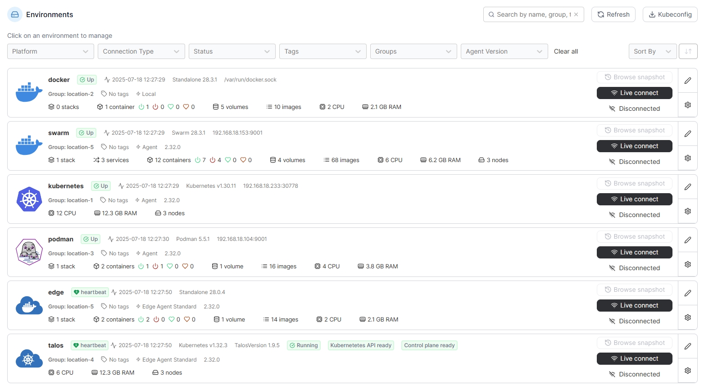Click the Podman seal logo icon
704x385 pixels.
[29, 252]
